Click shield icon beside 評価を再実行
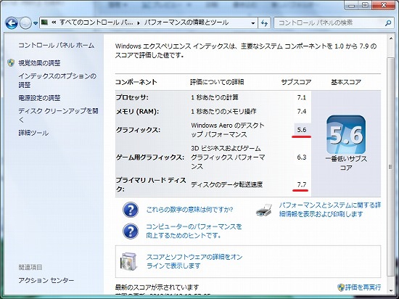Image resolution: width=399 pixels, height=299 pixels. [x=341, y=287]
